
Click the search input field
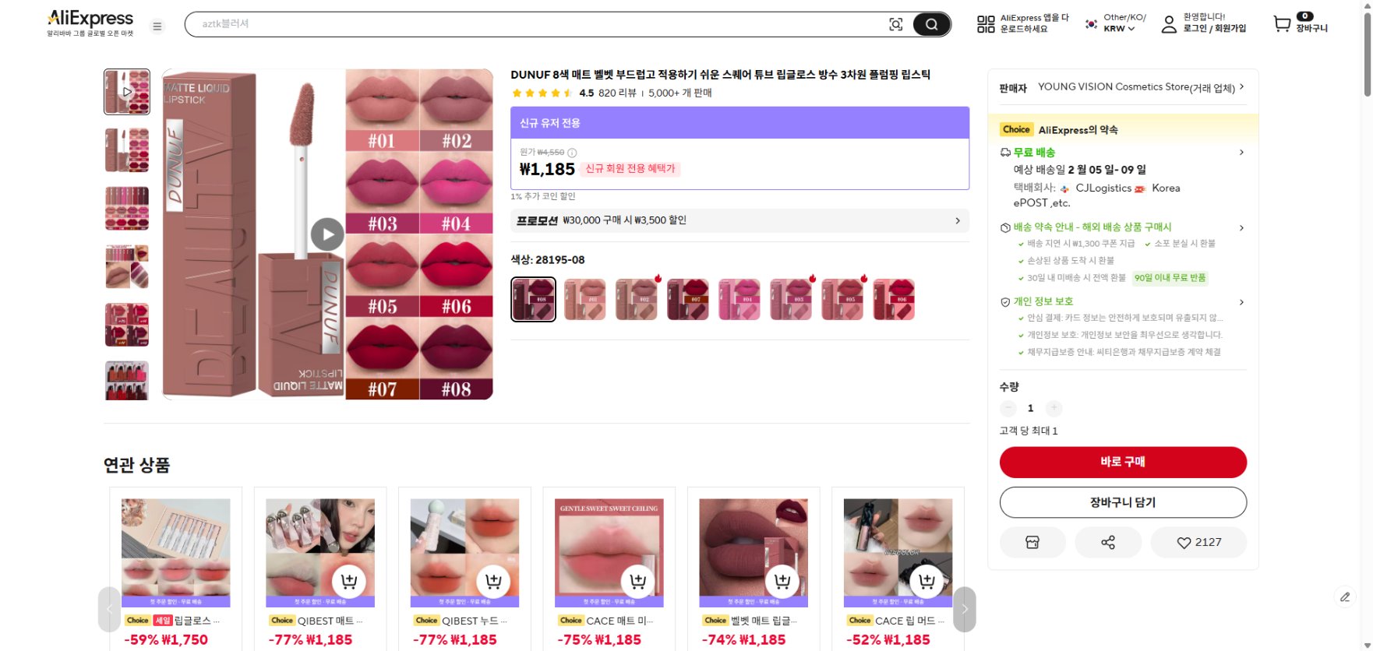click(x=538, y=24)
